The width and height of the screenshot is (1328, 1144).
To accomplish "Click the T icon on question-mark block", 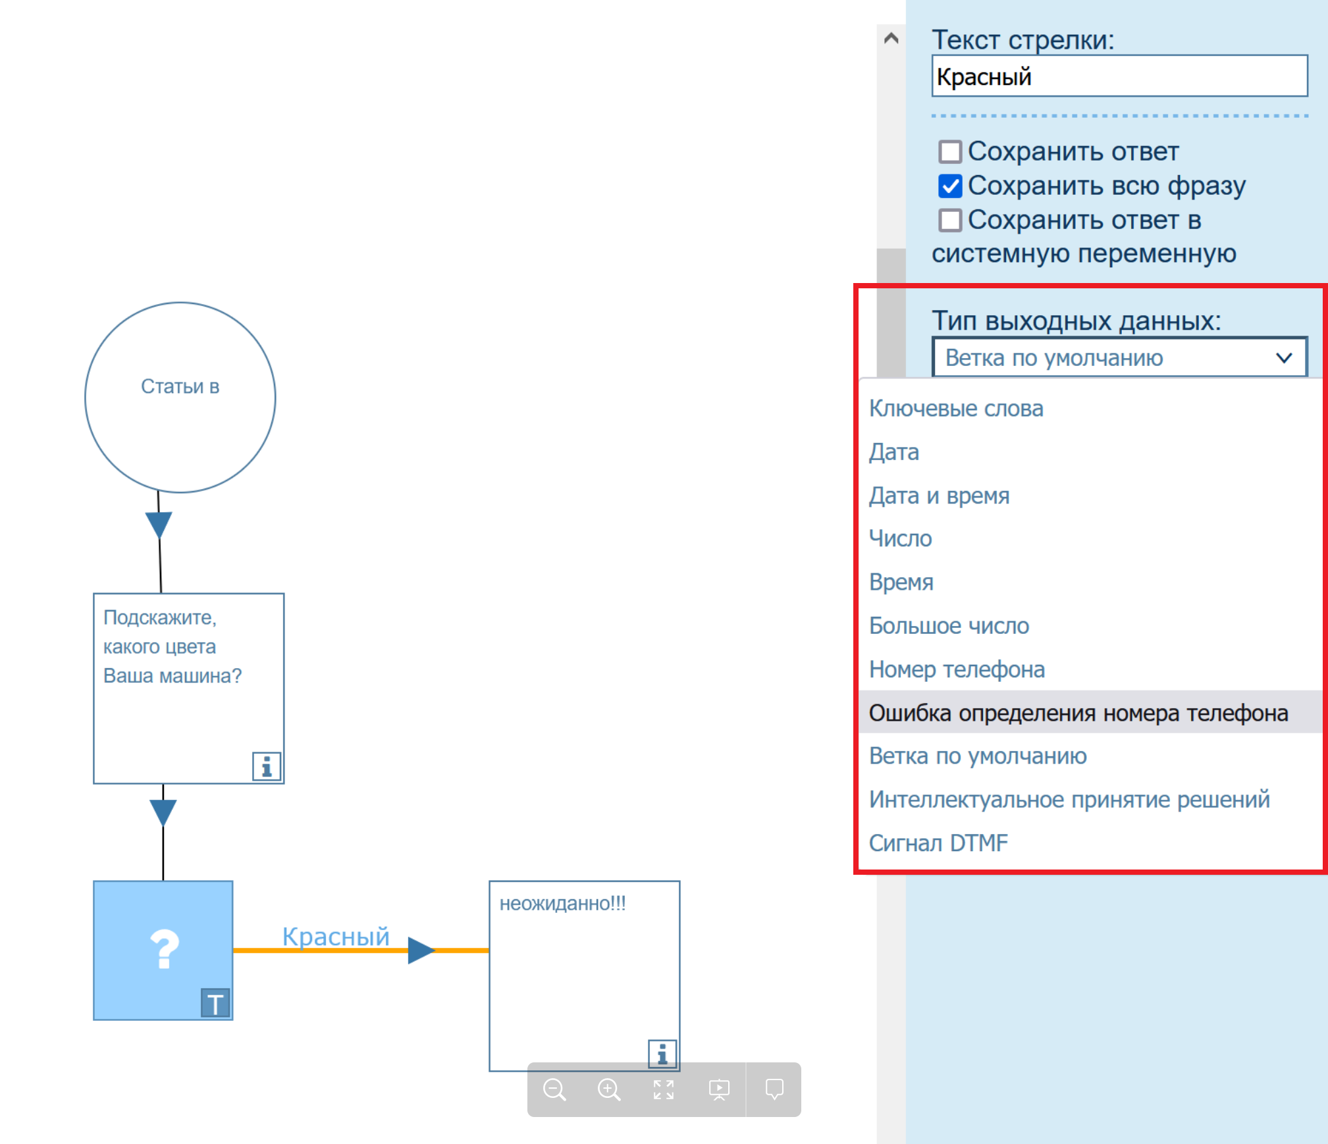I will (x=215, y=1004).
